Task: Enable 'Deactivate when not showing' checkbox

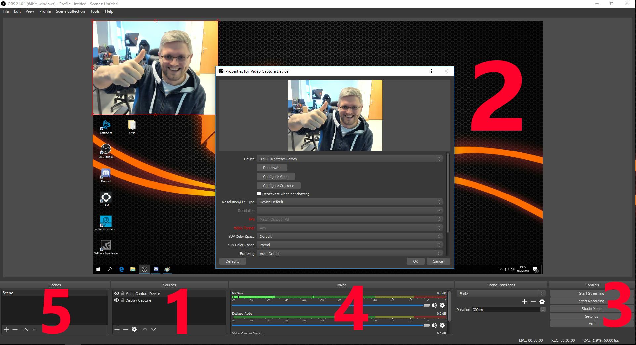Action: click(259, 194)
